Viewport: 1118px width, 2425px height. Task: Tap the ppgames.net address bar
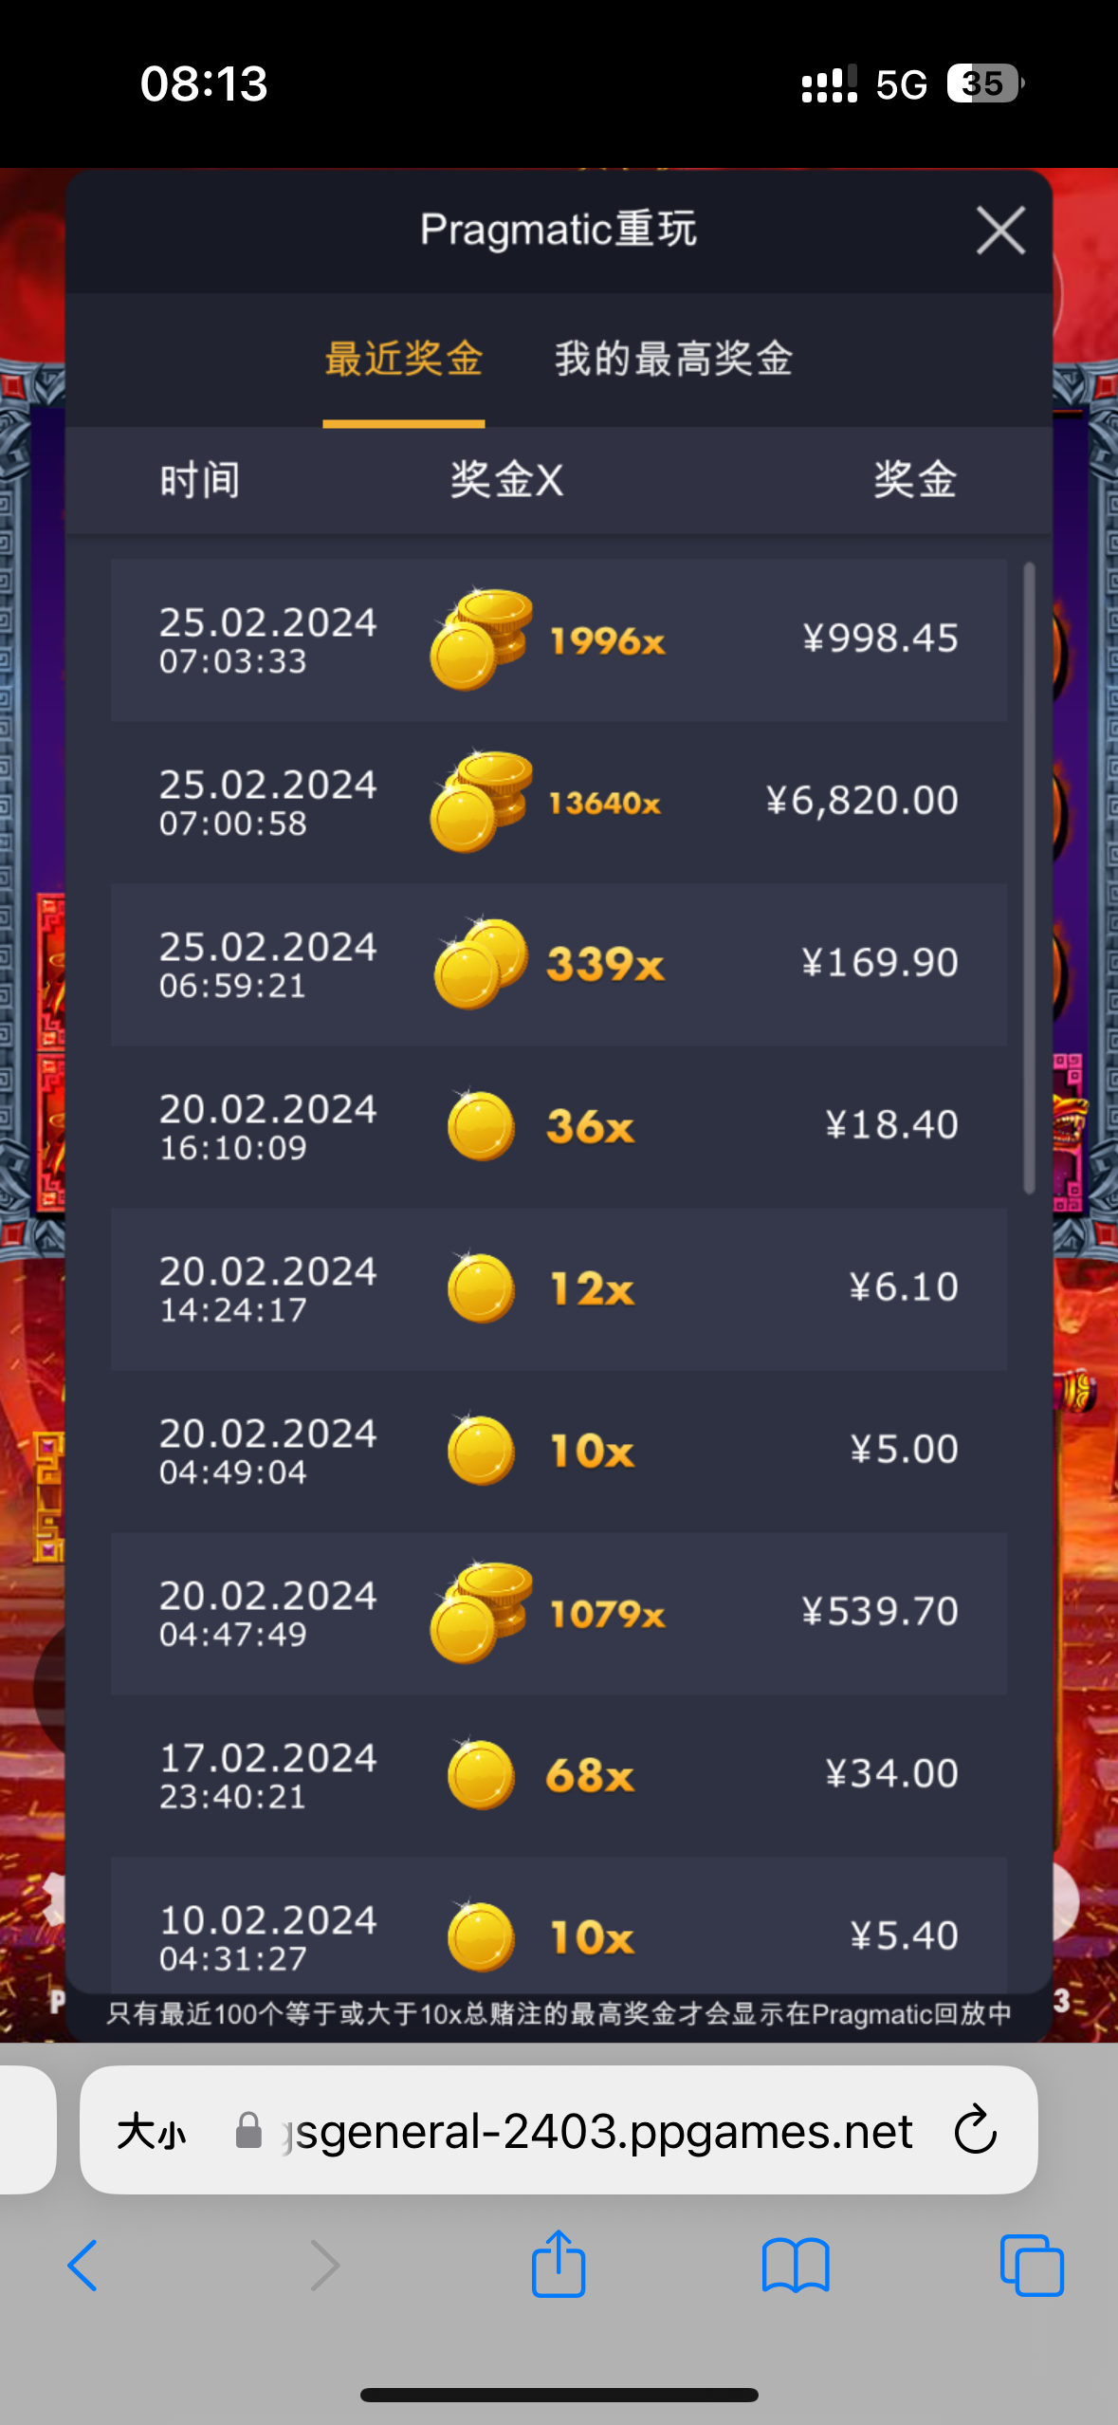pyautogui.click(x=597, y=2132)
